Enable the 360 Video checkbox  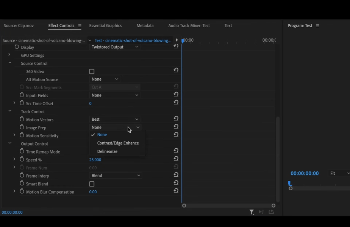92,72
